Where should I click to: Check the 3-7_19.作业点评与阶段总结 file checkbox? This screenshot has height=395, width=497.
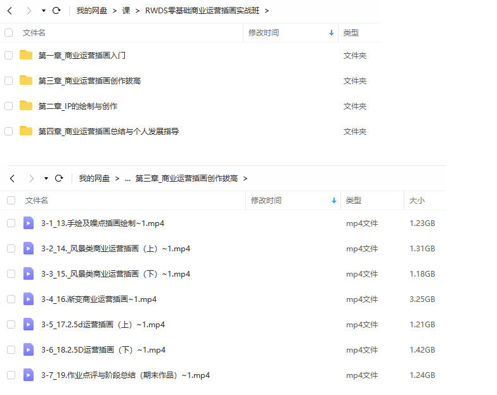[11, 375]
